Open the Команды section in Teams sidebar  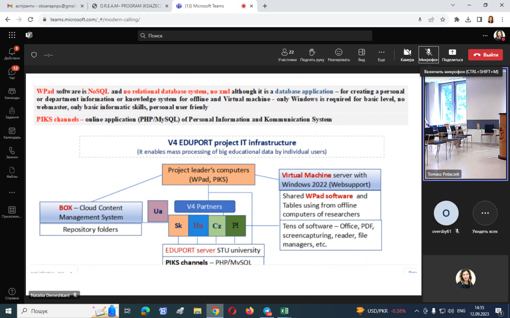click(x=12, y=93)
